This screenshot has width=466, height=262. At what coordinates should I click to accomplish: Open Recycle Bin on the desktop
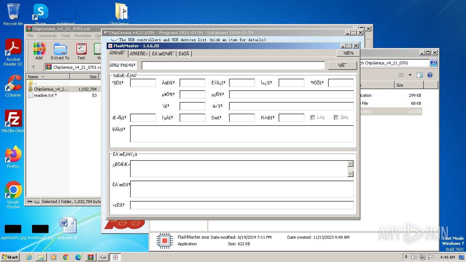pyautogui.click(x=13, y=15)
